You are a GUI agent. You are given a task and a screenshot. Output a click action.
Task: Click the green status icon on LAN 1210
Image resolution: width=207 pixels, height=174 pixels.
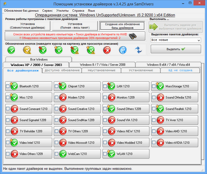[111, 86]
